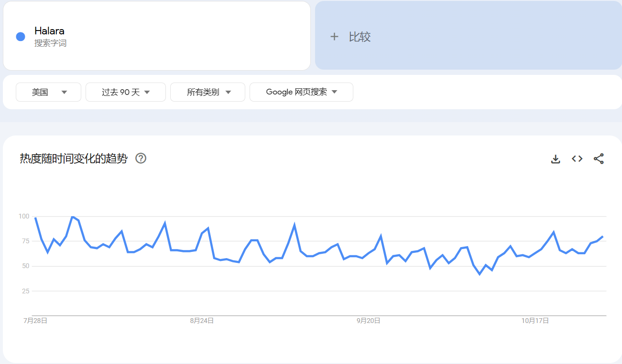Open the Google 网页搜索 dropdown
622x364 pixels.
(x=301, y=92)
